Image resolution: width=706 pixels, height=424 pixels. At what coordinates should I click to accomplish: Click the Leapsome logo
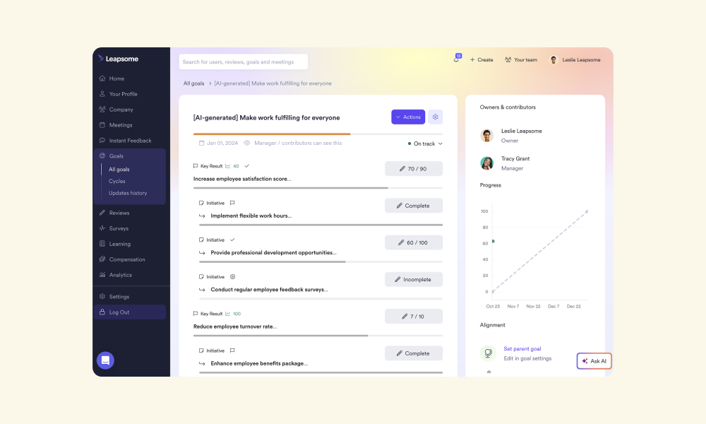tap(118, 59)
